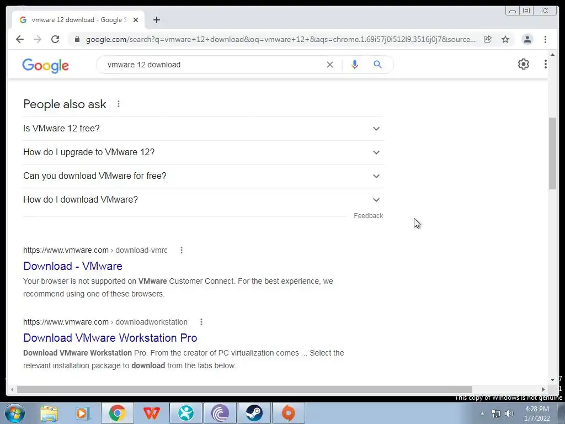
Task: Click the vmware.com download-vmrc URL
Action: pyautogui.click(x=95, y=250)
